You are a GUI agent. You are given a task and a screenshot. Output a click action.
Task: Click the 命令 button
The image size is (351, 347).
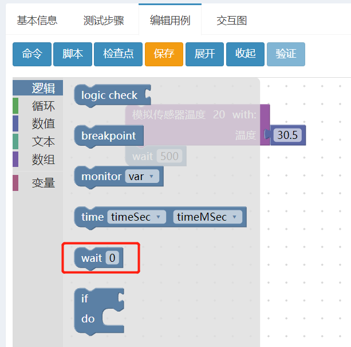coord(32,54)
